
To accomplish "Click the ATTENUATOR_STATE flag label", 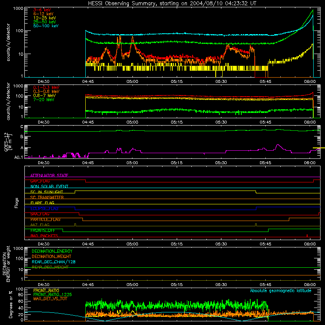I will (49, 175).
